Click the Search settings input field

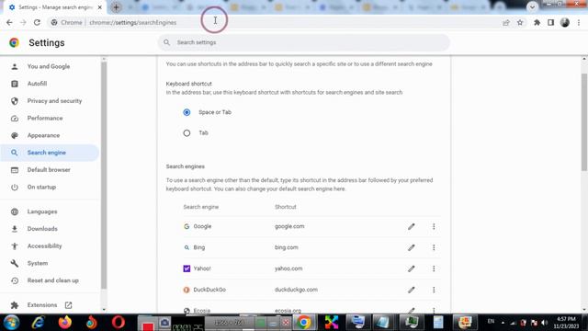(x=304, y=42)
